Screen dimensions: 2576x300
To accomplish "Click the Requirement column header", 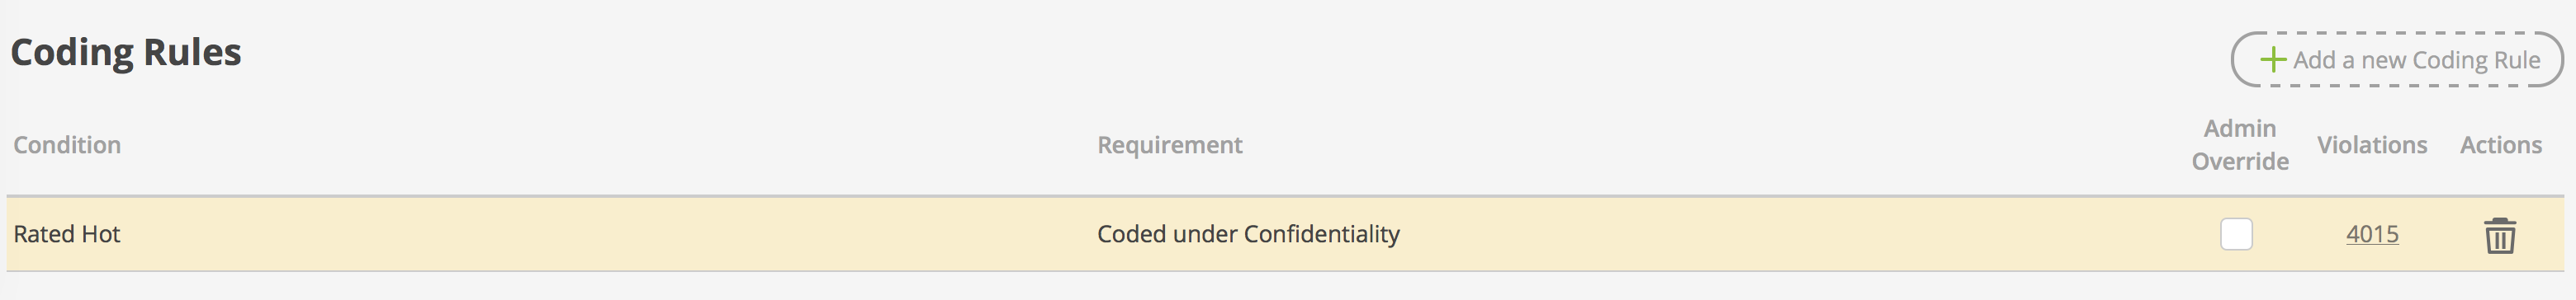I will [x=1169, y=146].
